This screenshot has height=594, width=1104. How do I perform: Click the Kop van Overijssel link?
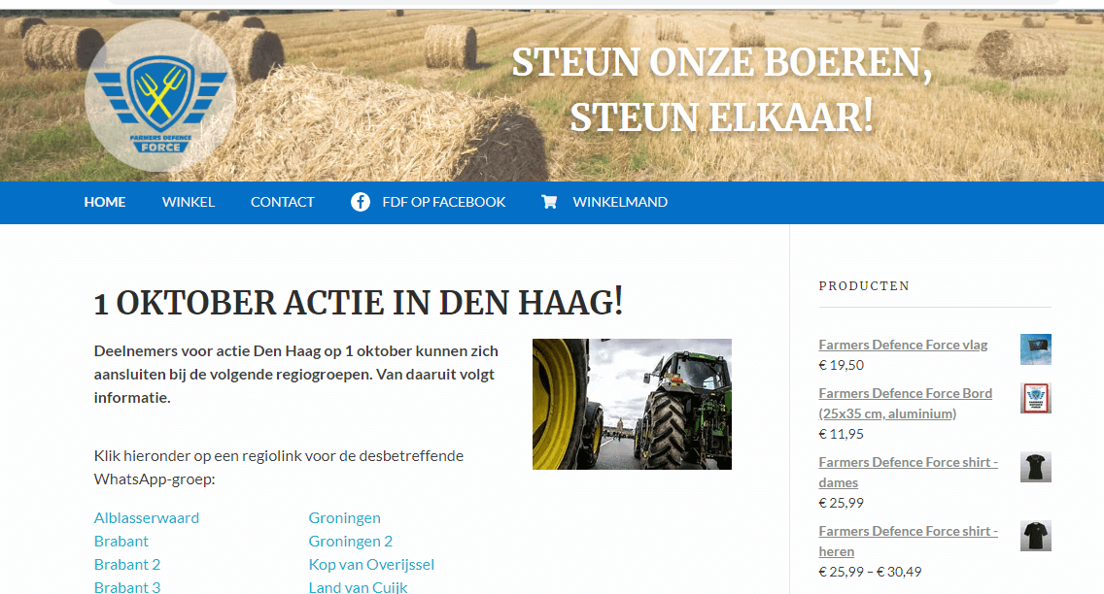371,564
